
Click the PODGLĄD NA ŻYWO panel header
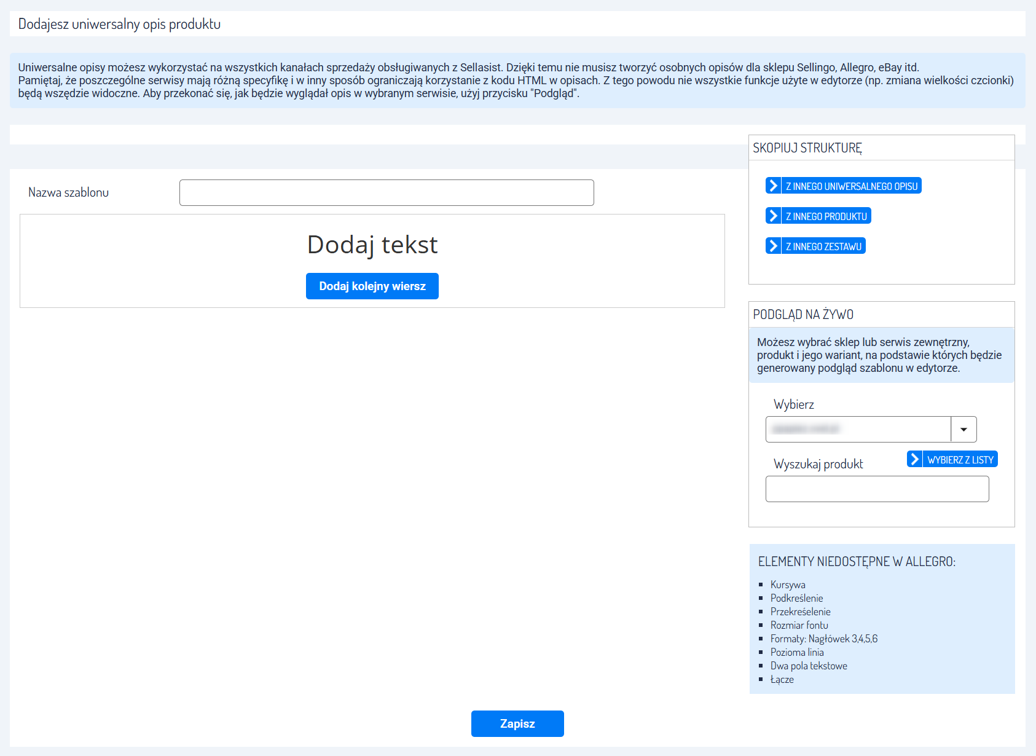tap(803, 315)
